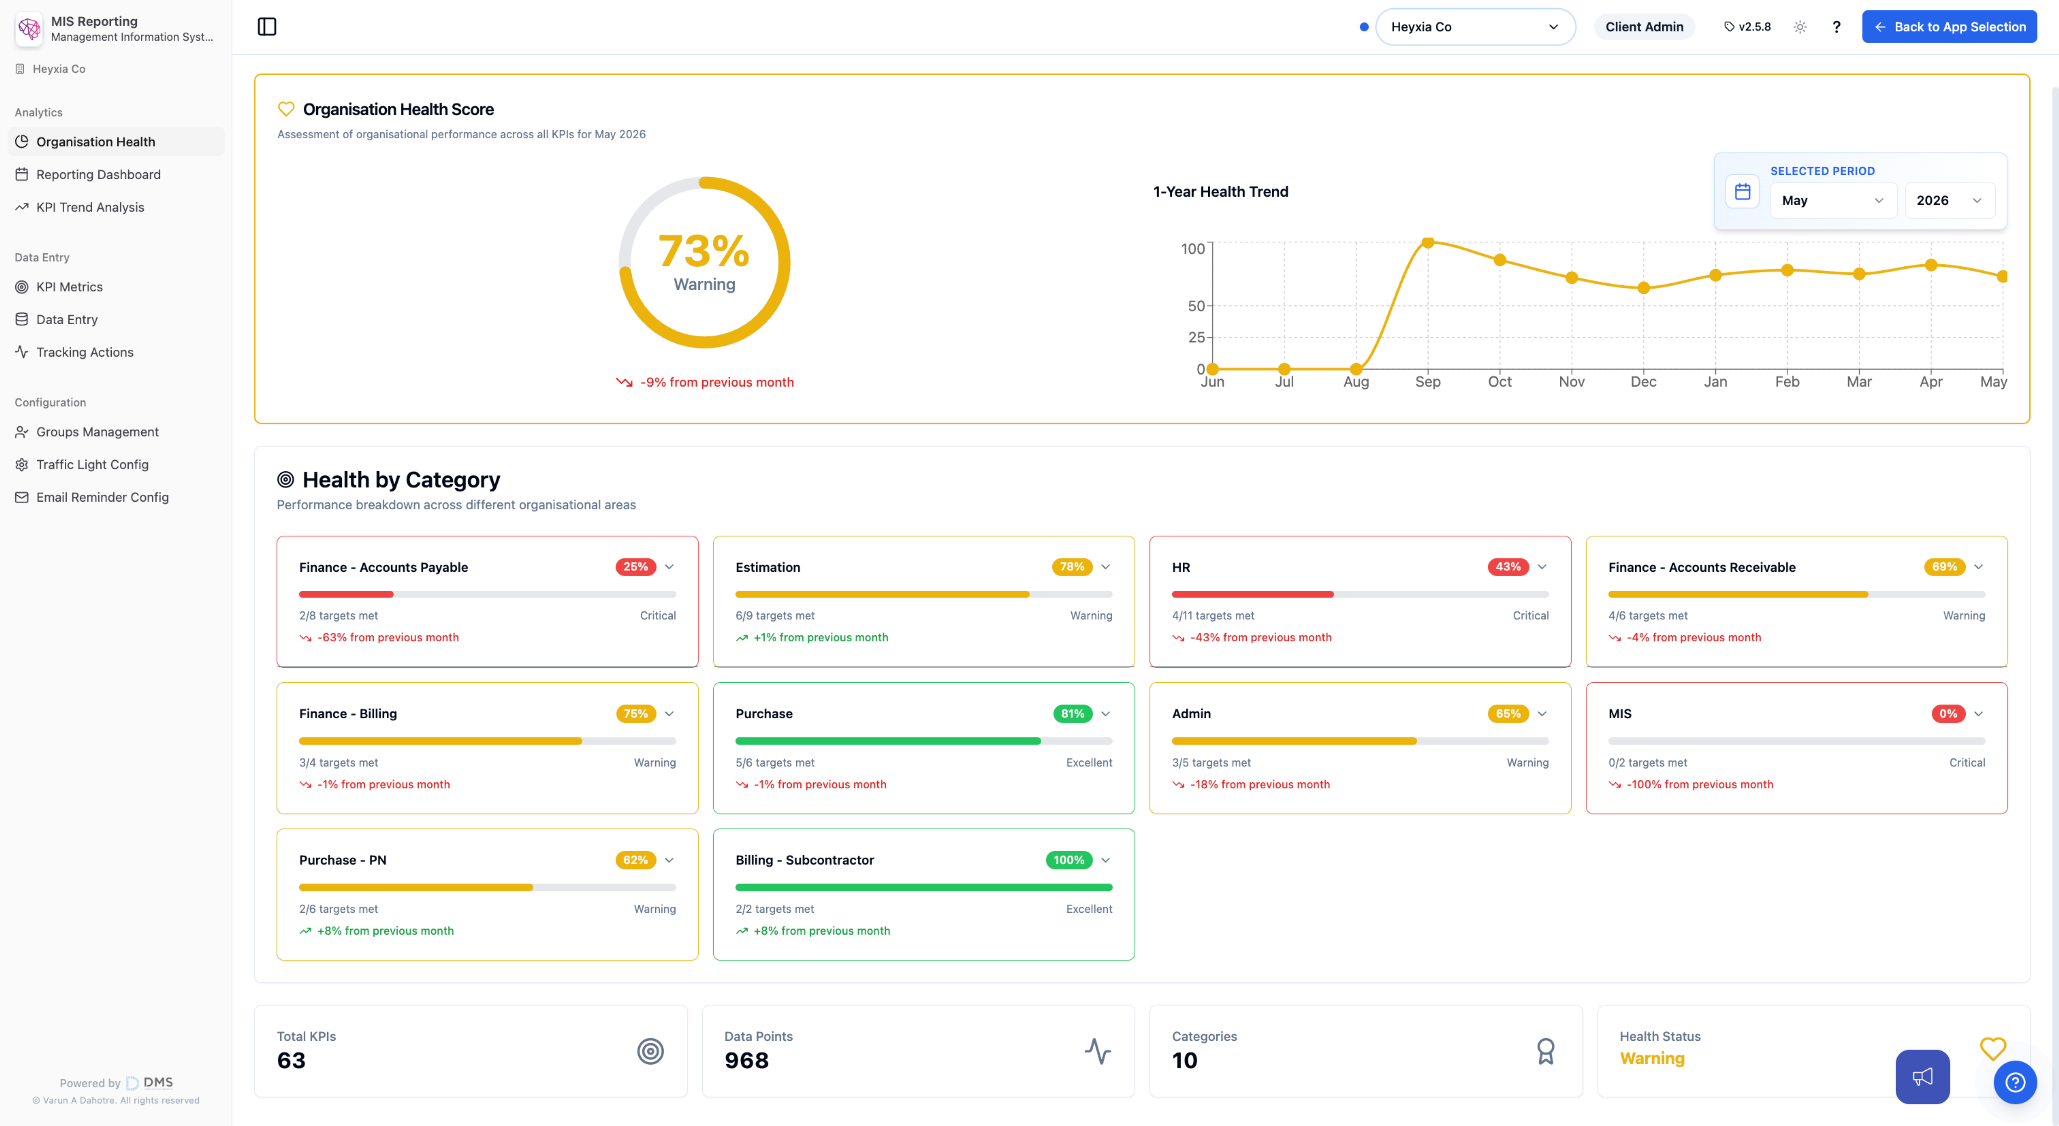Click the Organisation Health pie chart icon in the sidebar
The width and height of the screenshot is (2059, 1126).
coord(22,142)
